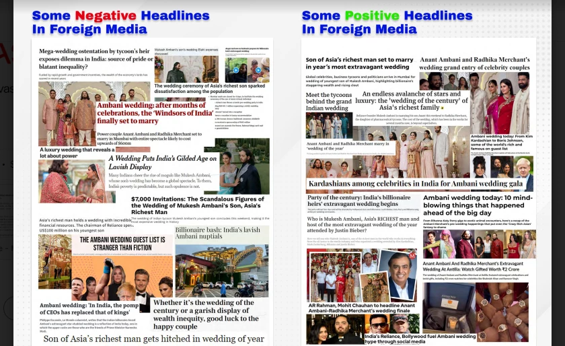Click the family group photo above the AR Rahman headline
The image size is (565, 346).
[334, 277]
